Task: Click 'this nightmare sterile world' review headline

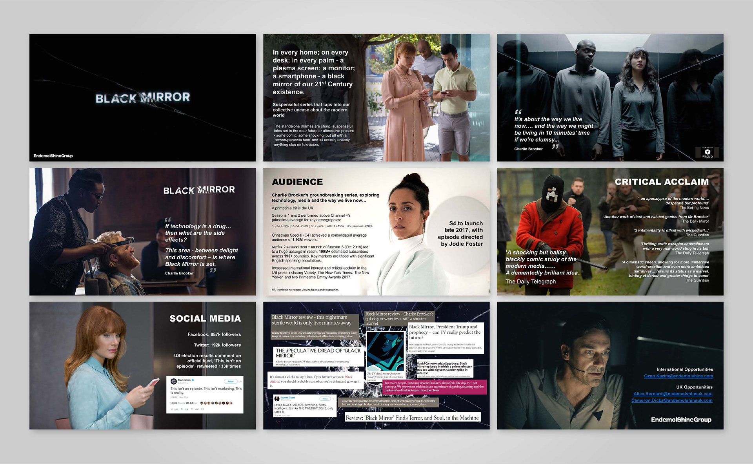Action: click(x=311, y=320)
